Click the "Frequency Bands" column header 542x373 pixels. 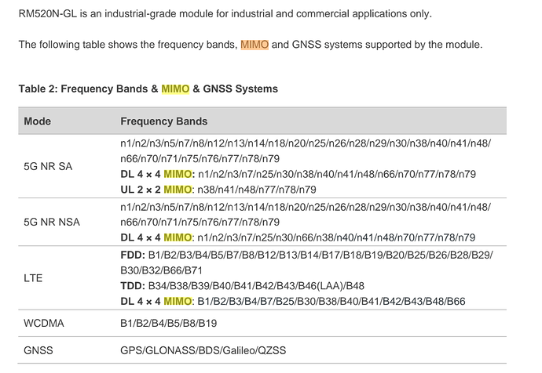click(163, 121)
